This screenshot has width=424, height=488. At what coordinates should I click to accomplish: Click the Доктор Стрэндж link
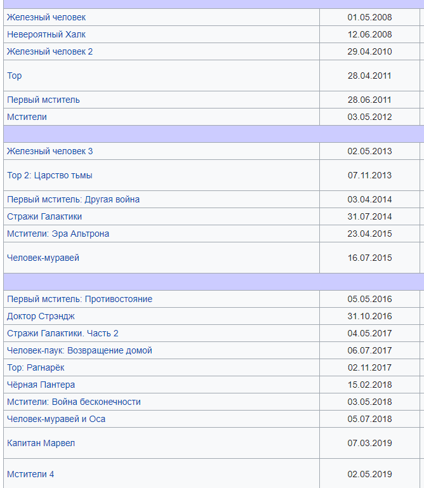41,316
